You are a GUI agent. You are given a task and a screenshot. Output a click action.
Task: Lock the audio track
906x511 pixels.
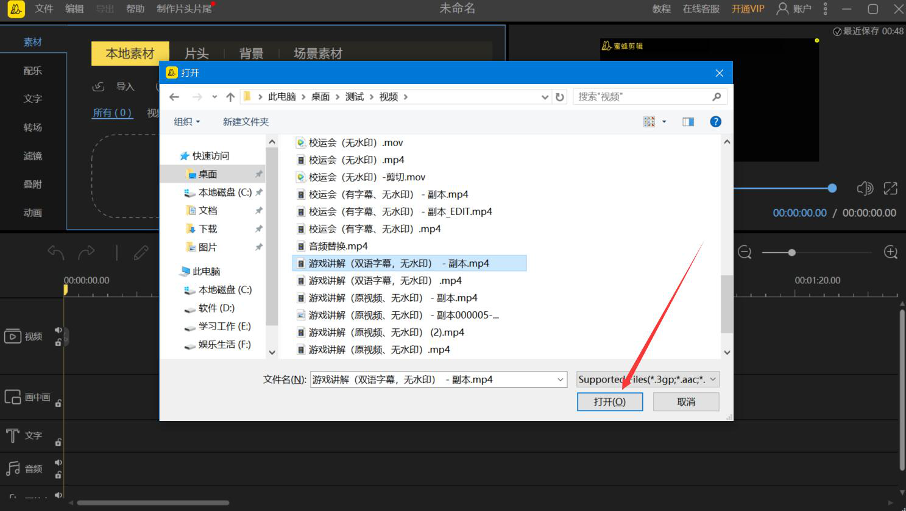click(x=58, y=474)
